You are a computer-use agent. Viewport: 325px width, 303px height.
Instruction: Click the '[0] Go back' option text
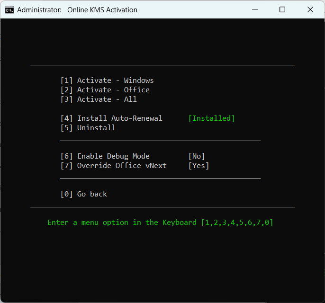(84, 194)
